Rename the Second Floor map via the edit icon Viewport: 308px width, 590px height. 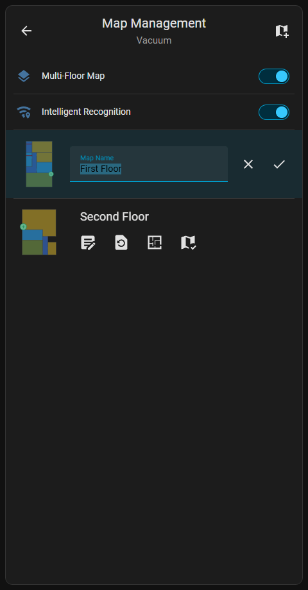[x=88, y=242]
